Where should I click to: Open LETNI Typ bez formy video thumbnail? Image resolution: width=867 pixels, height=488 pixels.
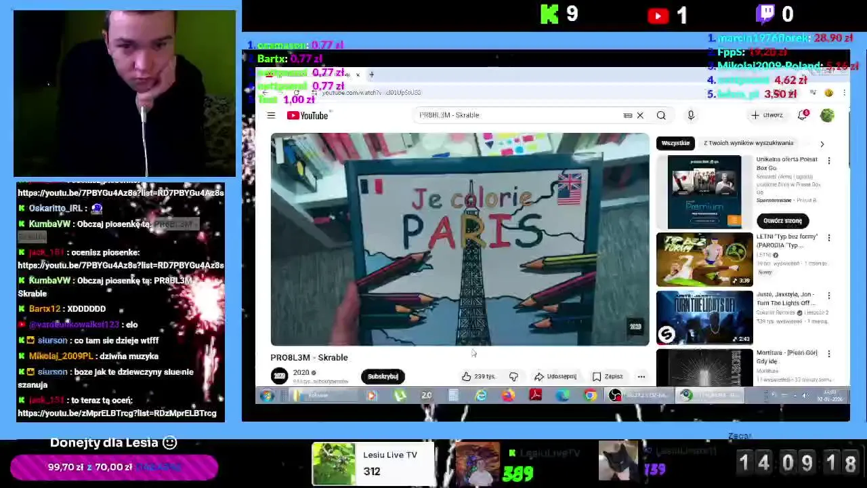[x=704, y=260]
